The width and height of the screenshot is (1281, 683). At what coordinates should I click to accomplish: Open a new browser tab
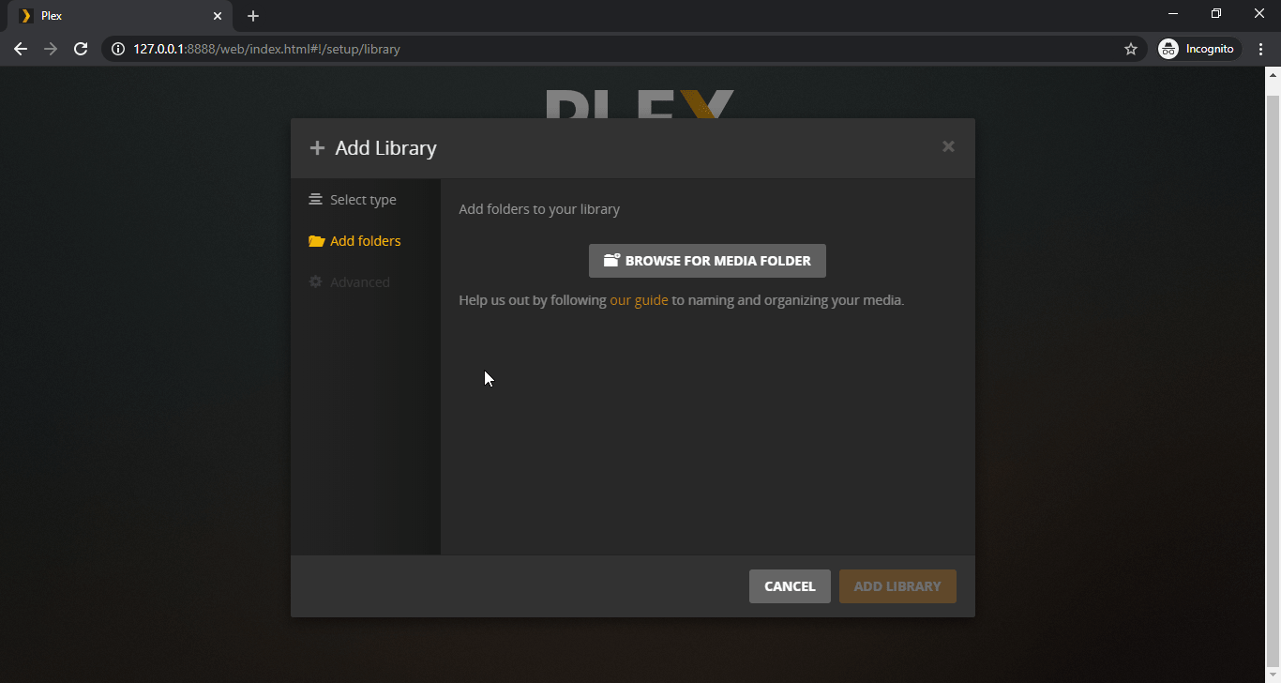(x=253, y=16)
